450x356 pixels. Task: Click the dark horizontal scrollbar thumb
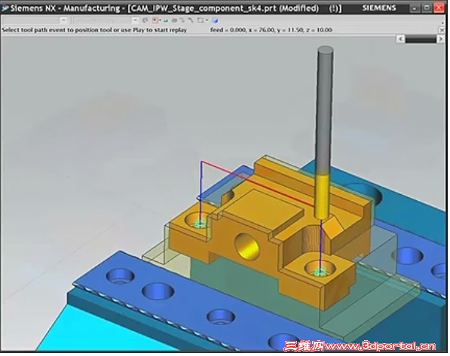coord(421,39)
